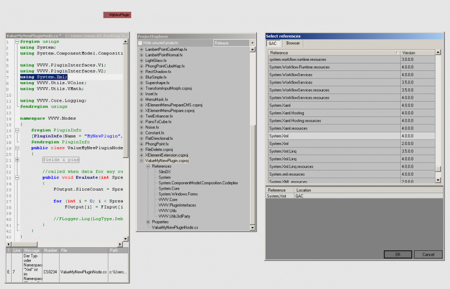Collapse ValueMyNewPlugin.csproj project node
The width and height of the screenshot is (450, 289).
click(141, 161)
